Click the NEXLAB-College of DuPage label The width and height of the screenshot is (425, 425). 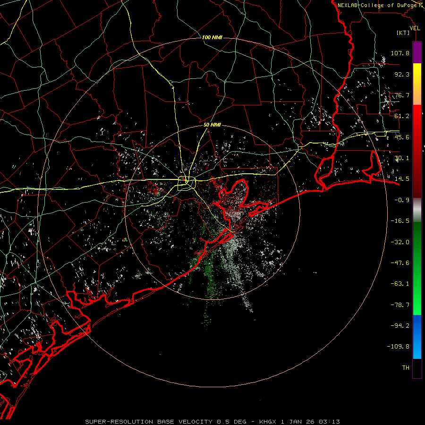click(x=377, y=5)
